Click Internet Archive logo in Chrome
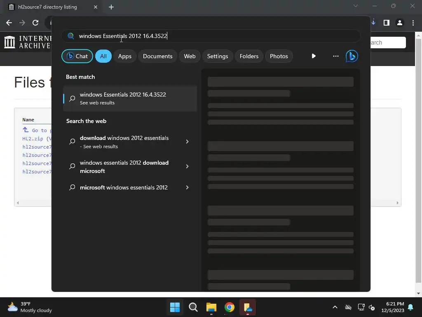The height and width of the screenshot is (317, 422). click(x=28, y=43)
